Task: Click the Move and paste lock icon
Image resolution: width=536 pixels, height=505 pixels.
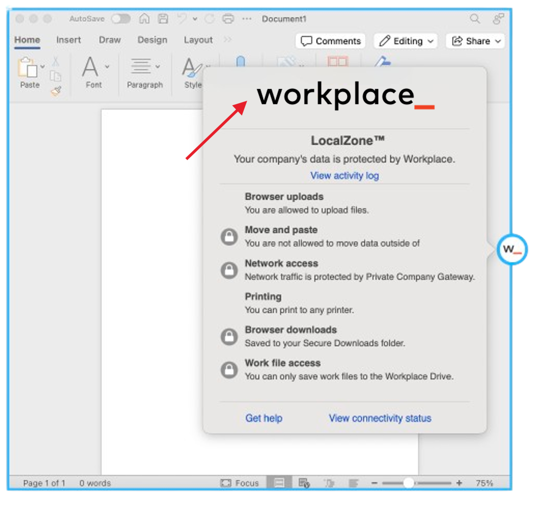Action: [229, 237]
